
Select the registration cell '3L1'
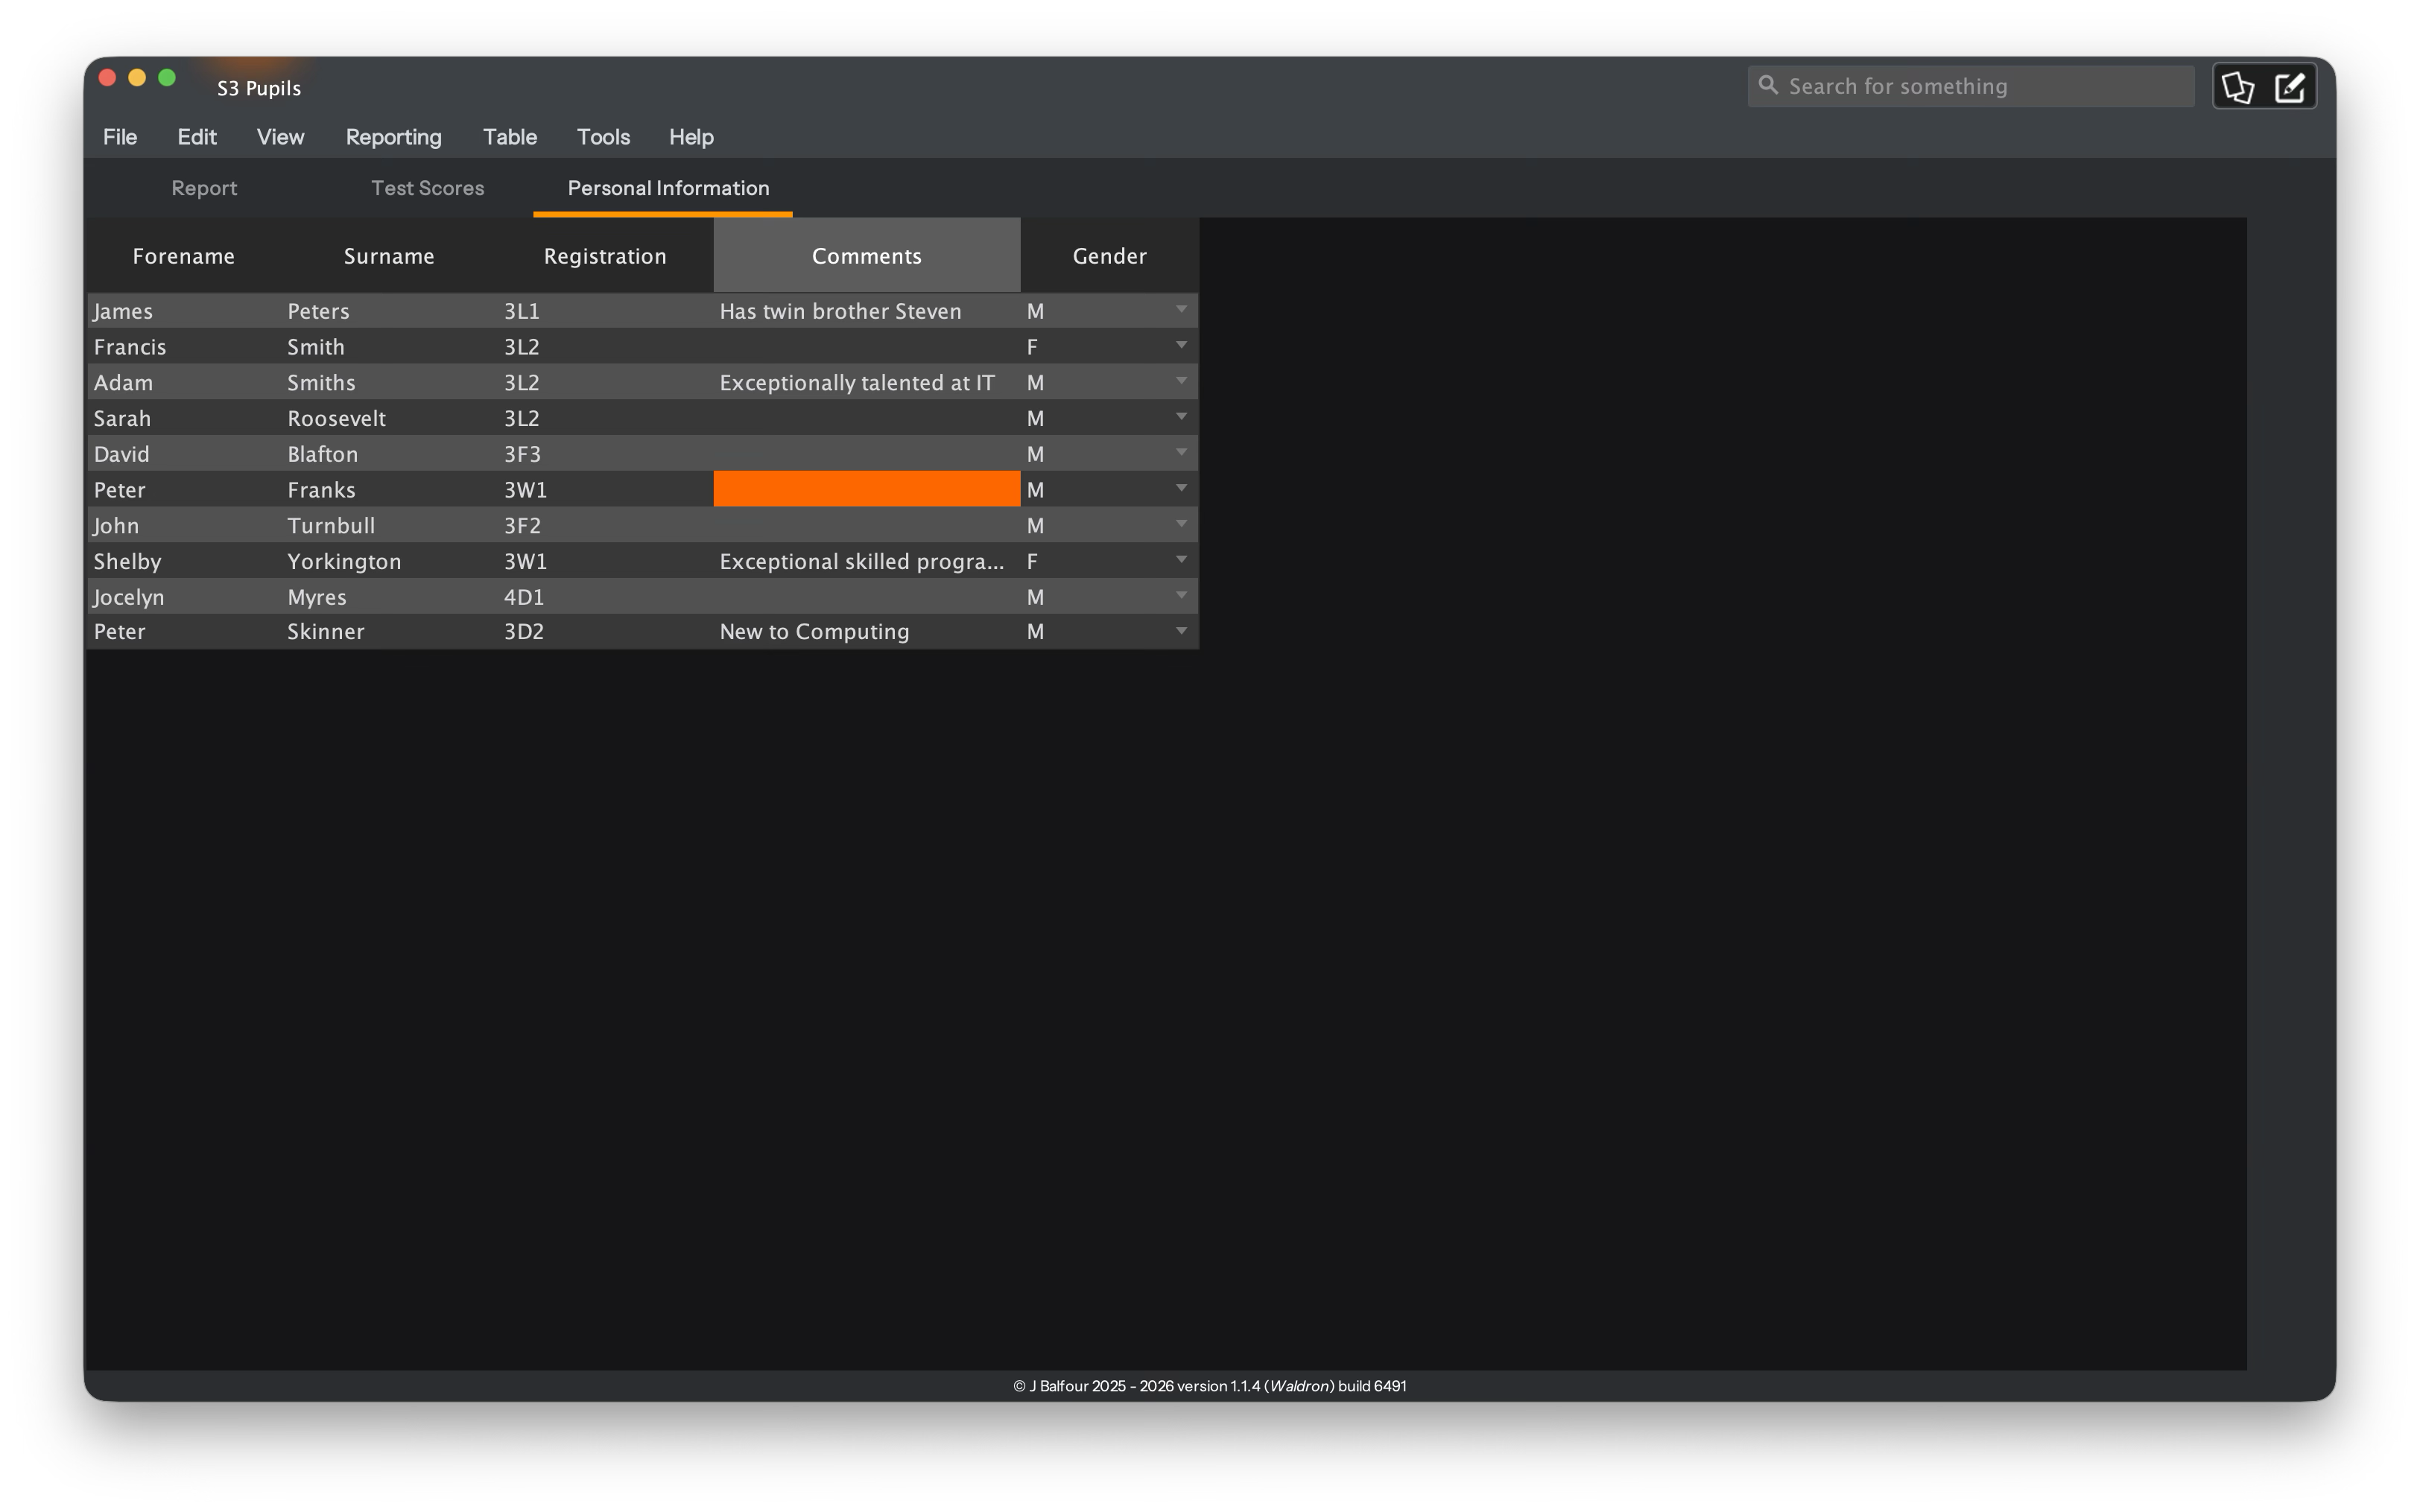(x=605, y=311)
